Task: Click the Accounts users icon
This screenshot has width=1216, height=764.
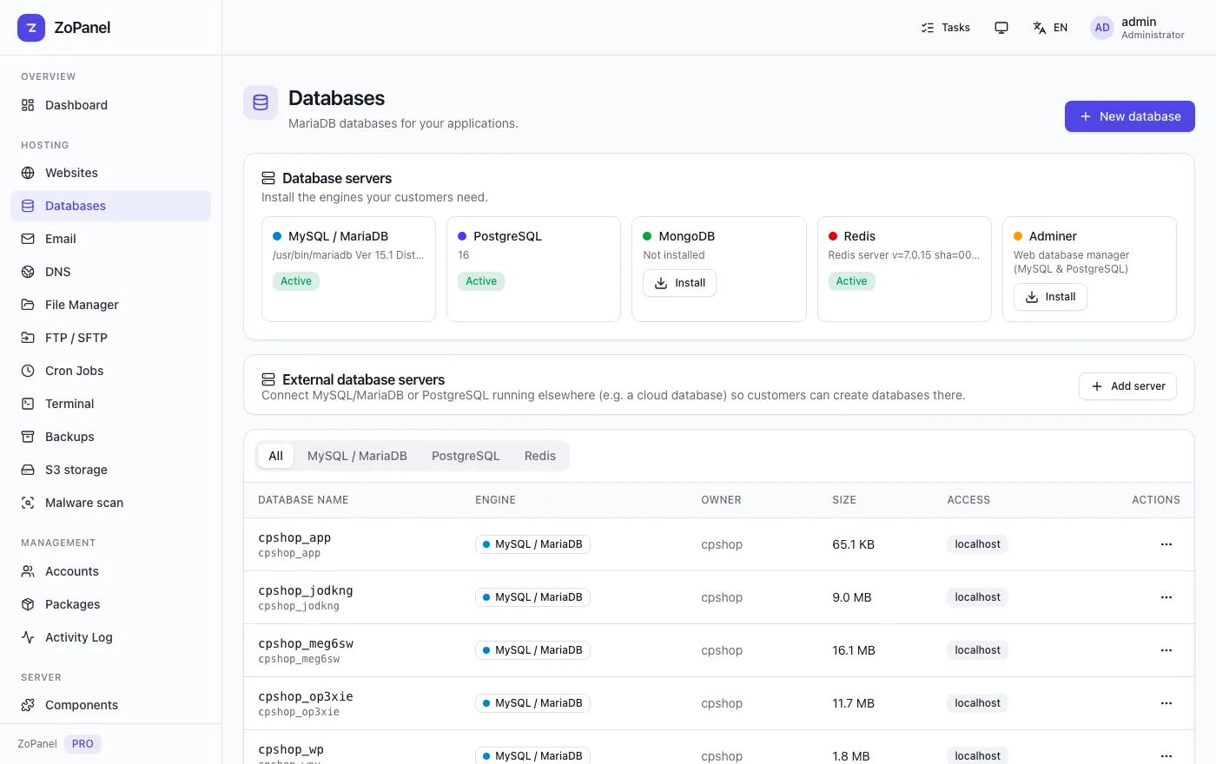Action: point(28,571)
